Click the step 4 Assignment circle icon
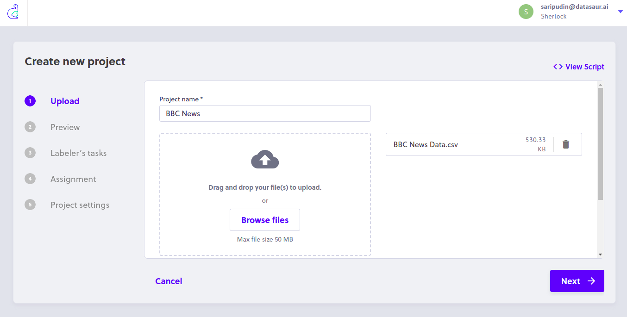The image size is (627, 317). [x=30, y=179]
